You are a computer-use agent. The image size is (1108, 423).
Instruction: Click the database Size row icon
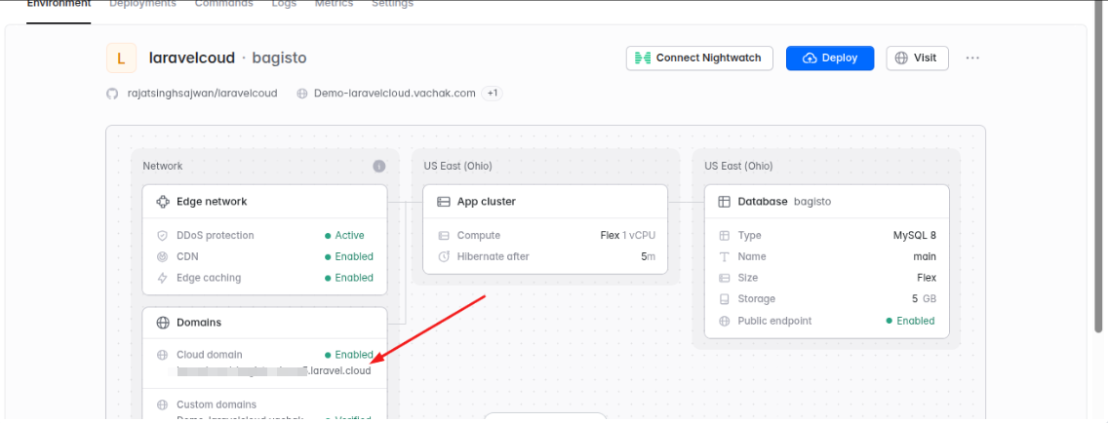724,278
